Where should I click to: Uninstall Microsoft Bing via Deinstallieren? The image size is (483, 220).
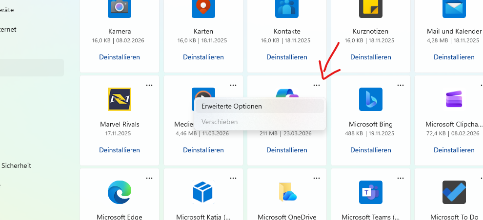pos(371,150)
